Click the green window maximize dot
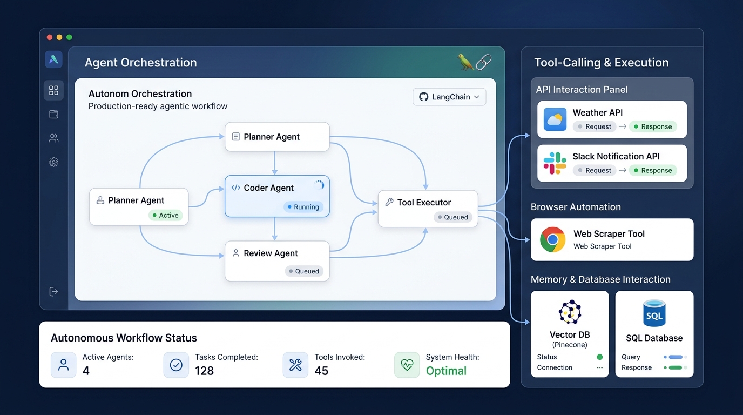The image size is (743, 415). (x=69, y=37)
